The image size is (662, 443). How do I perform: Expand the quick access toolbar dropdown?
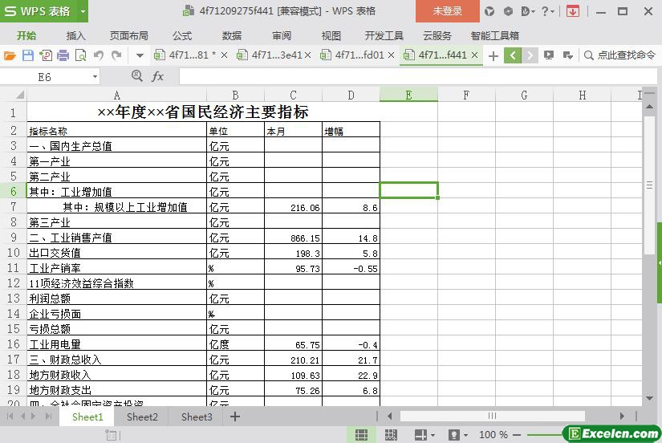pyautogui.click(x=140, y=55)
